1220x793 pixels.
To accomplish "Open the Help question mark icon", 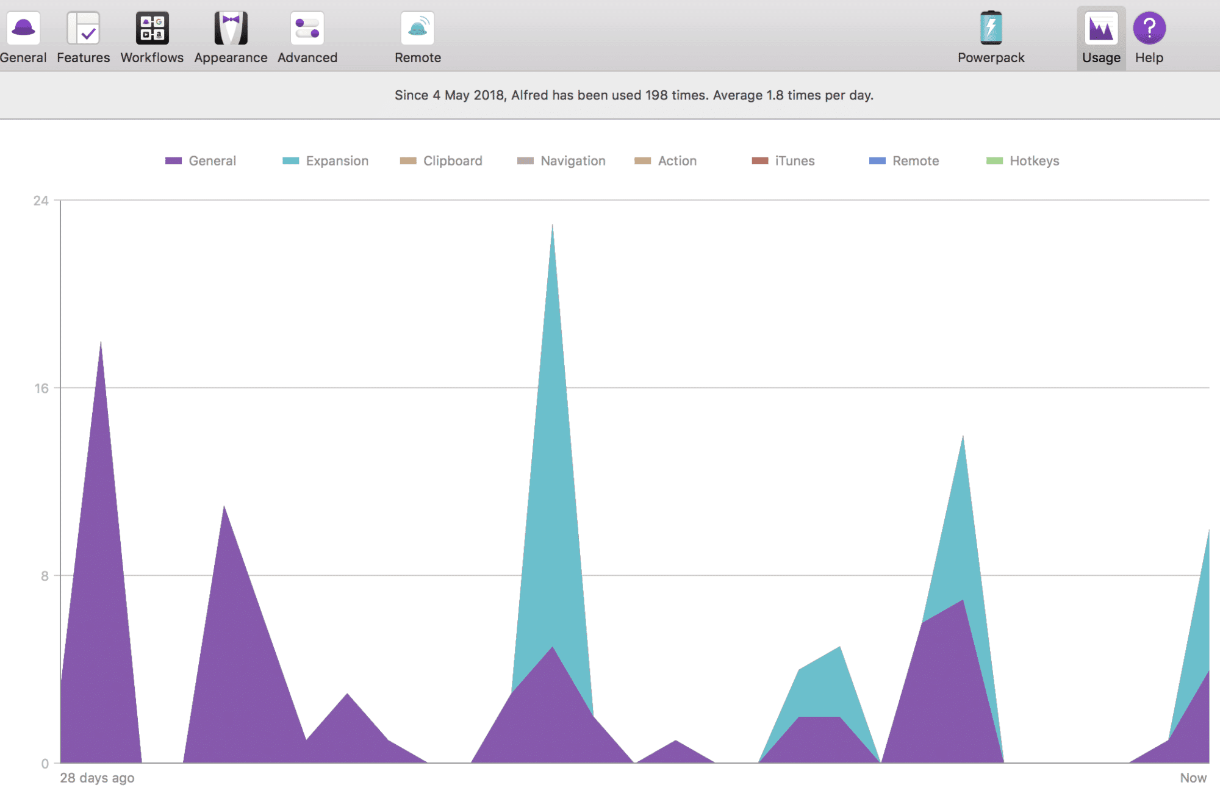I will (1149, 28).
